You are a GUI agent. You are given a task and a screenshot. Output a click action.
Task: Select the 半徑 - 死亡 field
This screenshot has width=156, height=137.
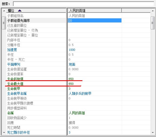pyautogui.click(x=36, y=59)
